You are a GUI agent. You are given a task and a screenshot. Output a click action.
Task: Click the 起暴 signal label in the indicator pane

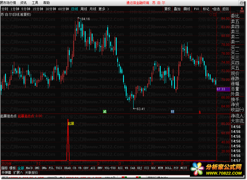[71, 123]
